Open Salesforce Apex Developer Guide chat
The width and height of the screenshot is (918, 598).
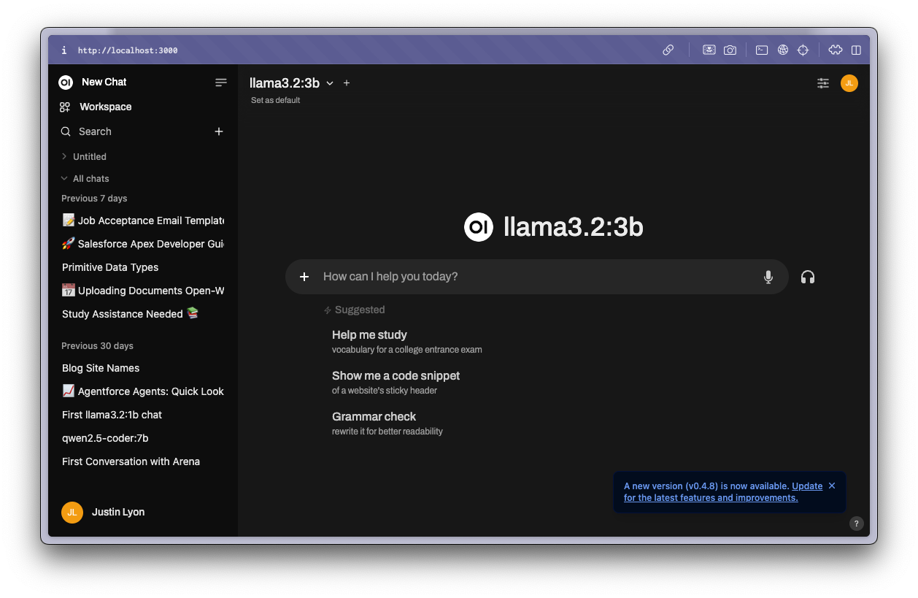(143, 244)
